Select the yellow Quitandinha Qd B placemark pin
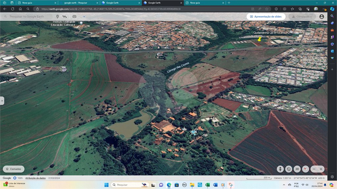The image size is (337, 189). click(259, 39)
